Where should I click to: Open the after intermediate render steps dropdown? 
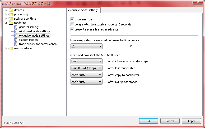pyautogui.click(x=86, y=61)
